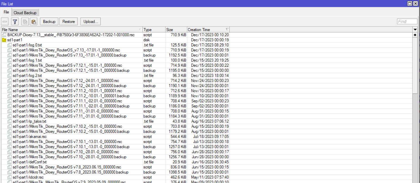Click the scrollbar up arrow of file list
Viewport: 420px width, 183px height.
[x=415, y=35]
